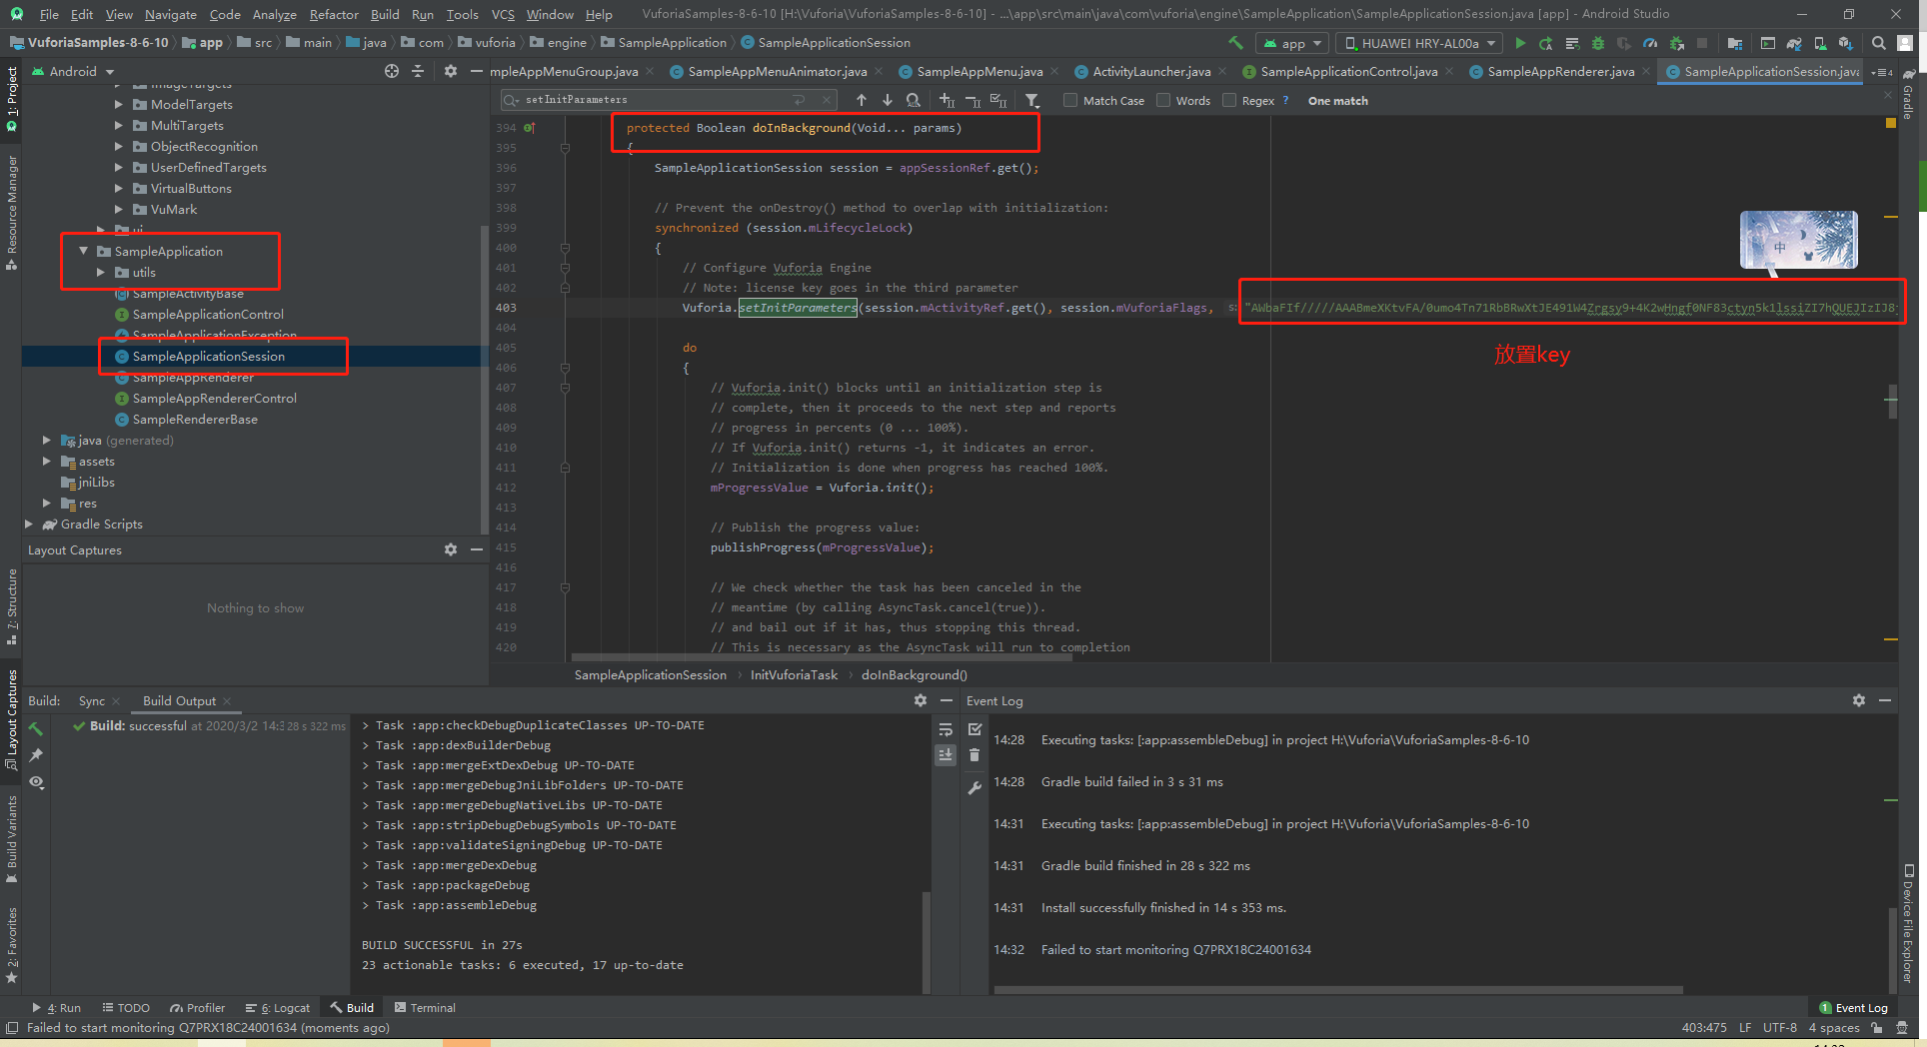Click Scroll to End icon in Build output
This screenshot has width=1927, height=1047.
[946, 754]
